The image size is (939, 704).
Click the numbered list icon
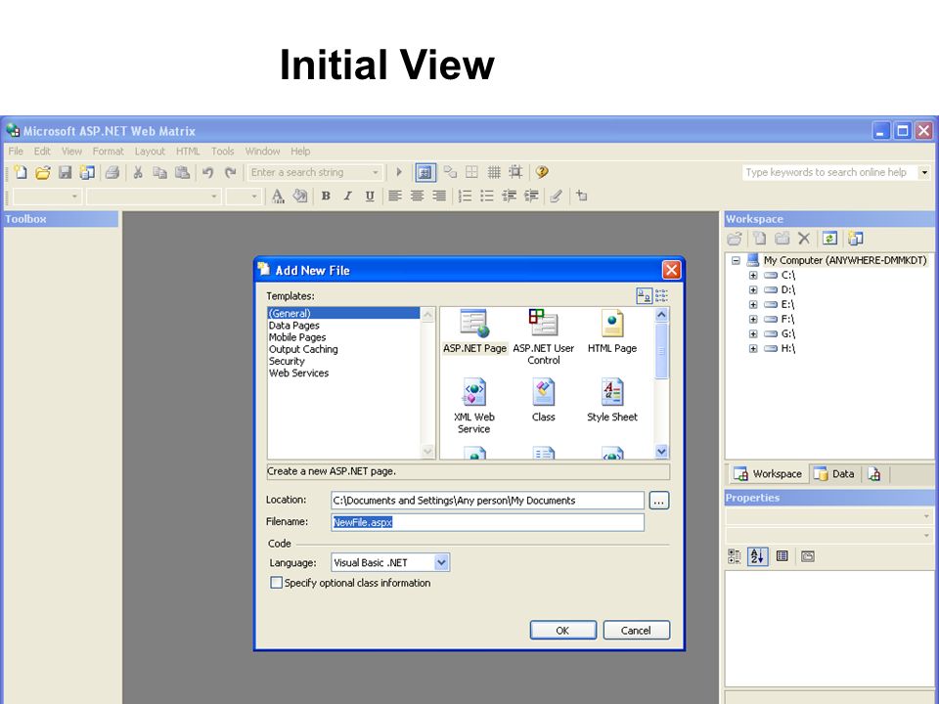pyautogui.click(x=465, y=196)
